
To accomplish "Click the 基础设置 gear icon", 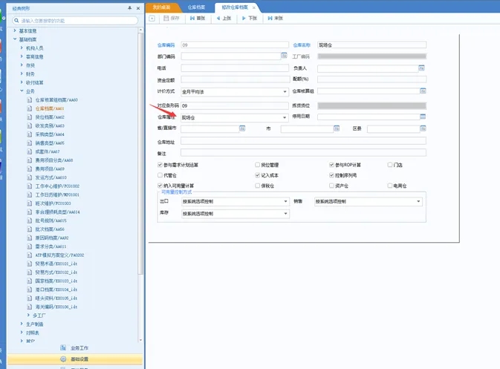I will click(63, 359).
